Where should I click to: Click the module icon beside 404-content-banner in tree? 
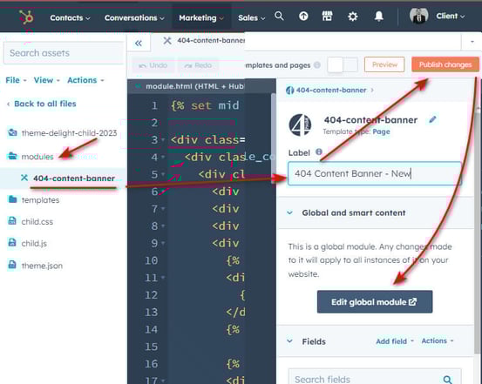pyautogui.click(x=24, y=178)
